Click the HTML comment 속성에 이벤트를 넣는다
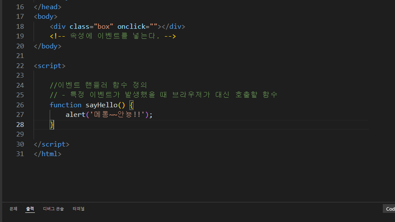The width and height of the screenshot is (395, 222). pos(113,36)
